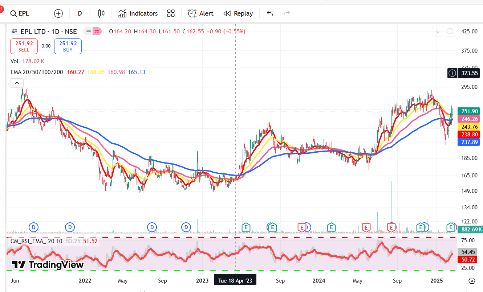Viewport: 483px width, 292px height.
Task: Click the leftmost red earnings E marker
Action: 301,227
